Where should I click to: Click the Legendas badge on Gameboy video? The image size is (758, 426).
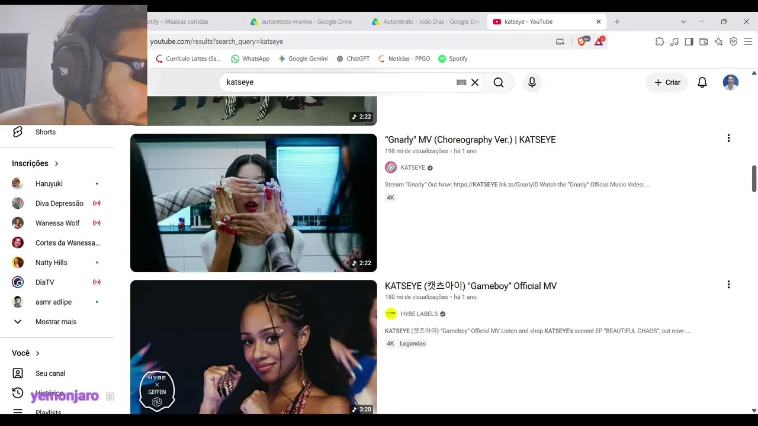tap(413, 343)
